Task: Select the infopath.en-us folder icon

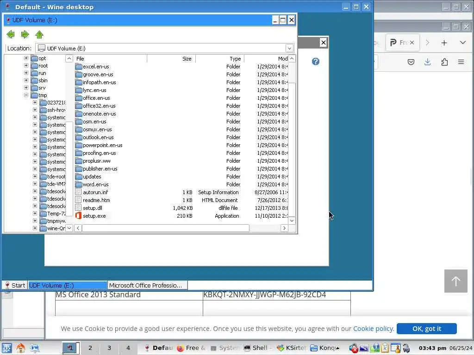Action: coord(79,82)
